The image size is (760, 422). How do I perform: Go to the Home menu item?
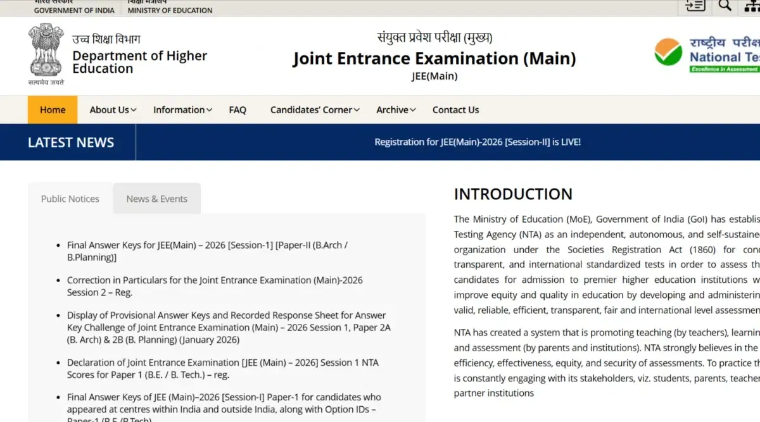tap(53, 110)
